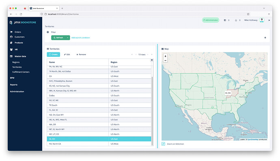Select the Jmix Bookstore browser tab
Screen dimensions: 280x161
43,9
